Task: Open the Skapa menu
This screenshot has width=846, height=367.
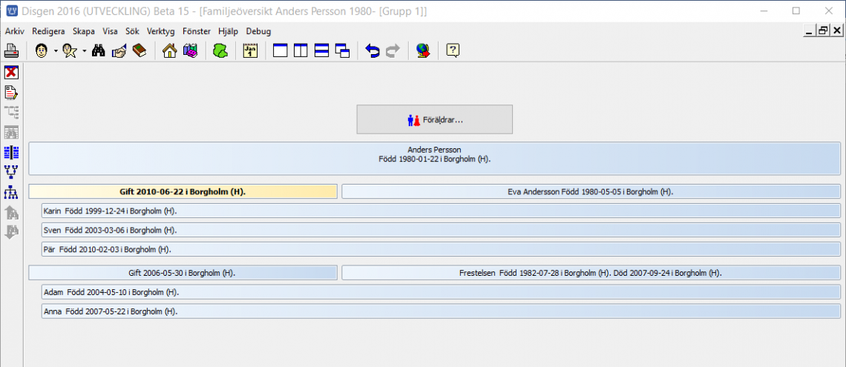Action: click(x=84, y=31)
